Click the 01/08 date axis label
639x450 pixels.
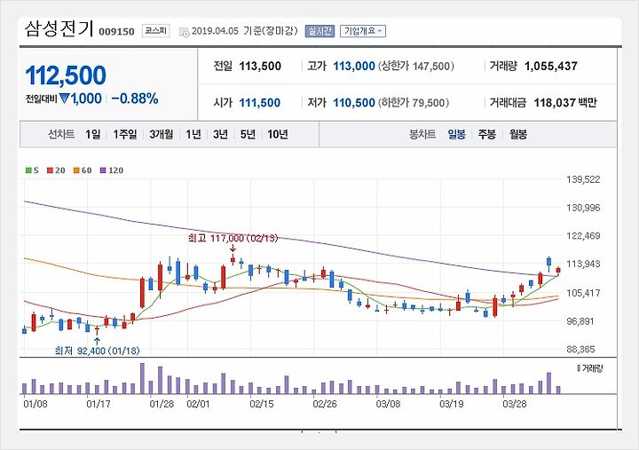click(35, 404)
